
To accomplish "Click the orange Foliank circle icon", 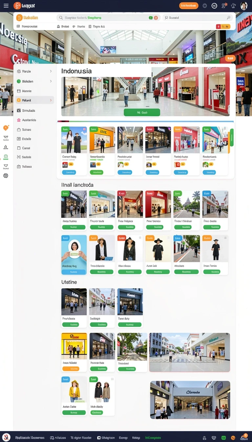I will tap(19, 100).
